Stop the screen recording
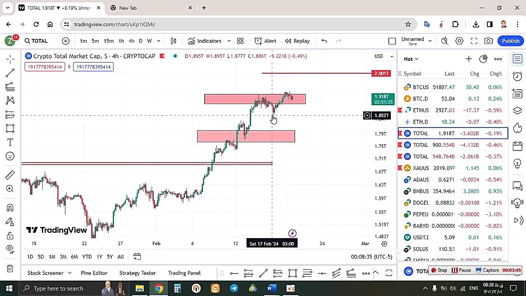 [438, 270]
